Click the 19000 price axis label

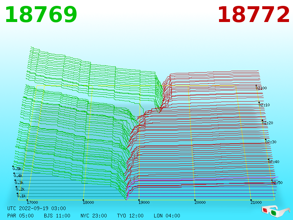[144, 202]
